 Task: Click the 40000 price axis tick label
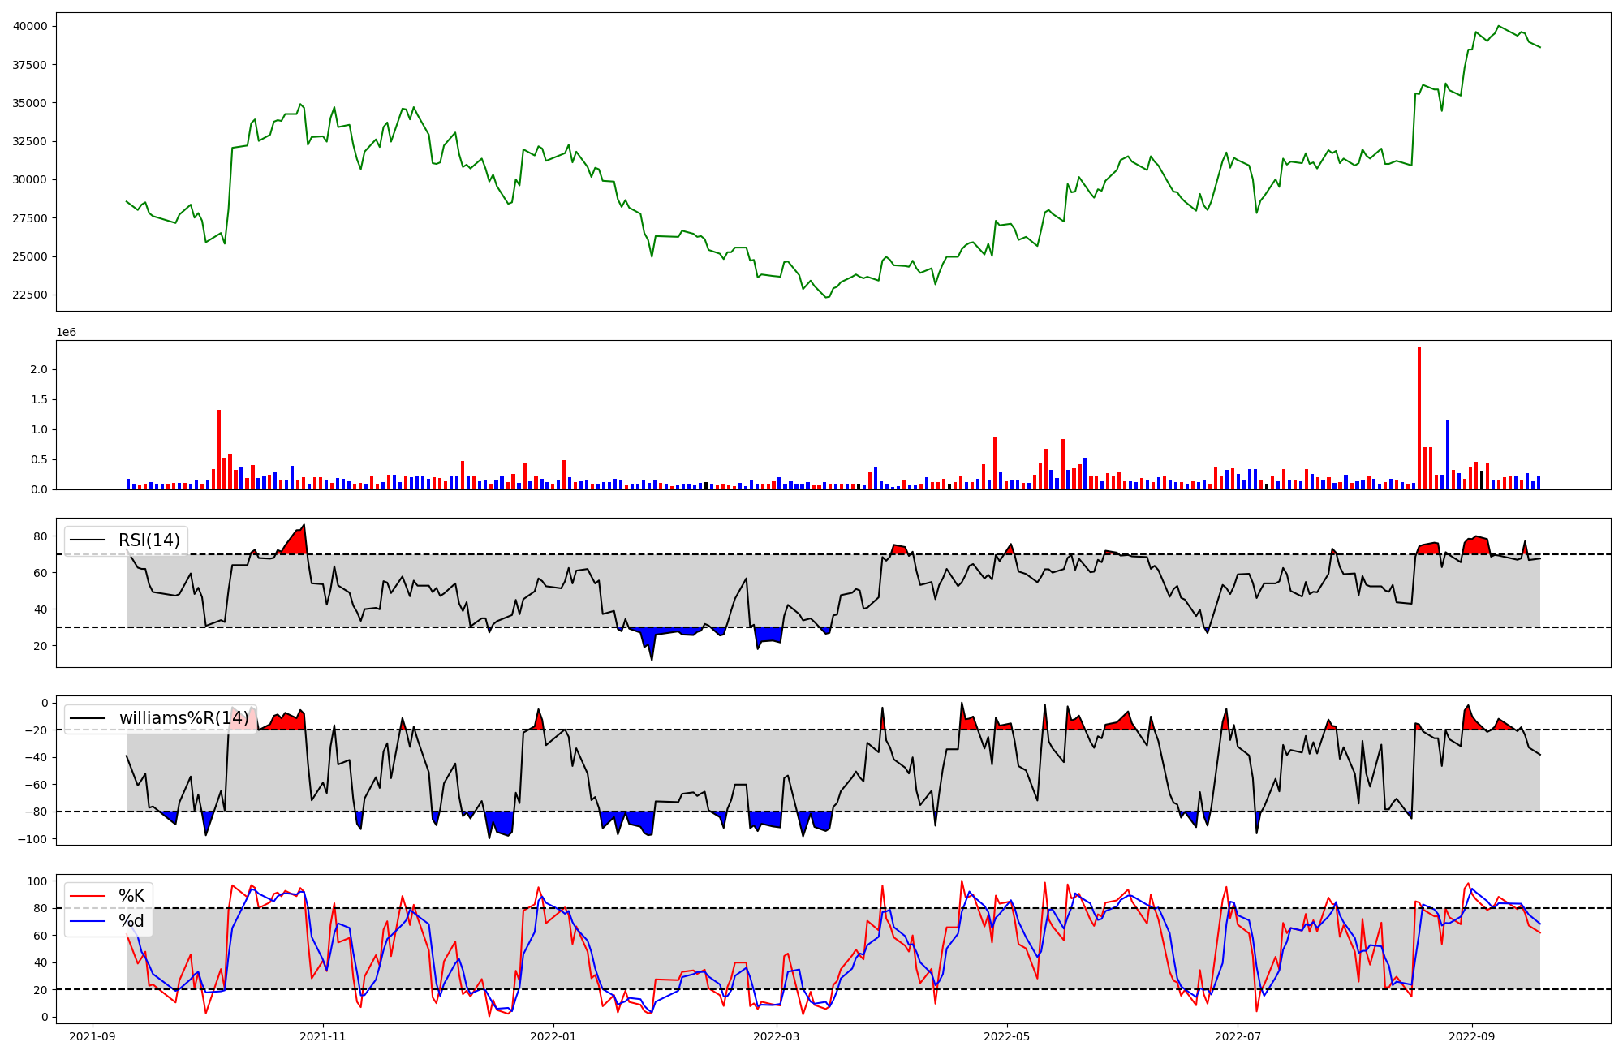tap(30, 26)
